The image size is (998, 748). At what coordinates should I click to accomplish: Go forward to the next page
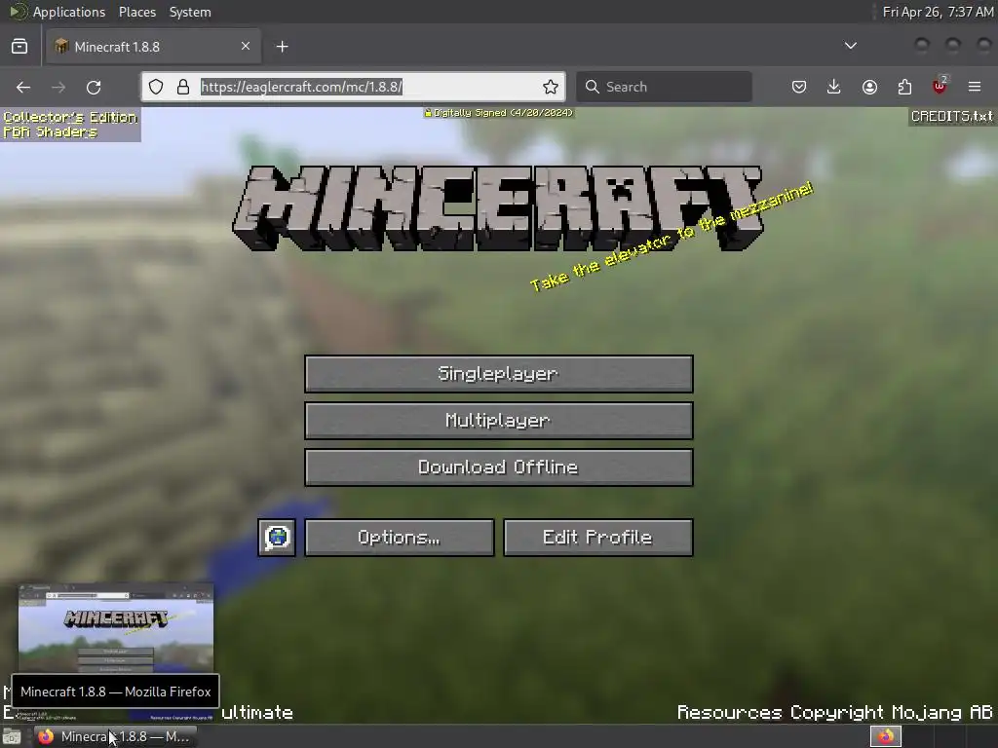[x=58, y=87]
